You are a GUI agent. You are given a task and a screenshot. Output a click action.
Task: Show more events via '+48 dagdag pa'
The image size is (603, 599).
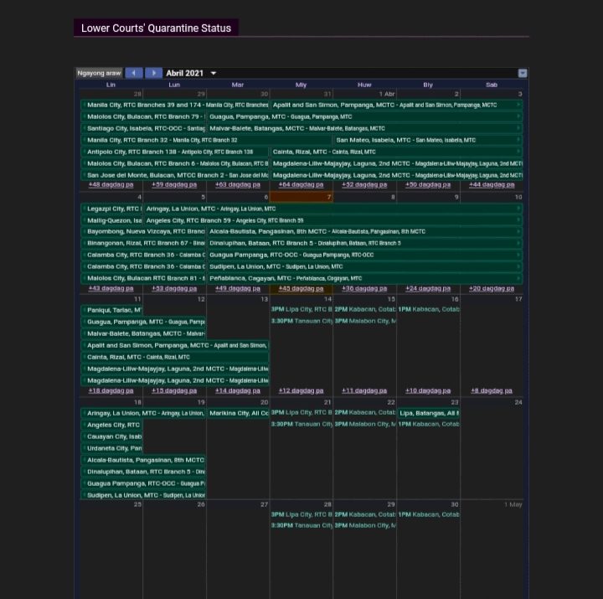pyautogui.click(x=111, y=184)
